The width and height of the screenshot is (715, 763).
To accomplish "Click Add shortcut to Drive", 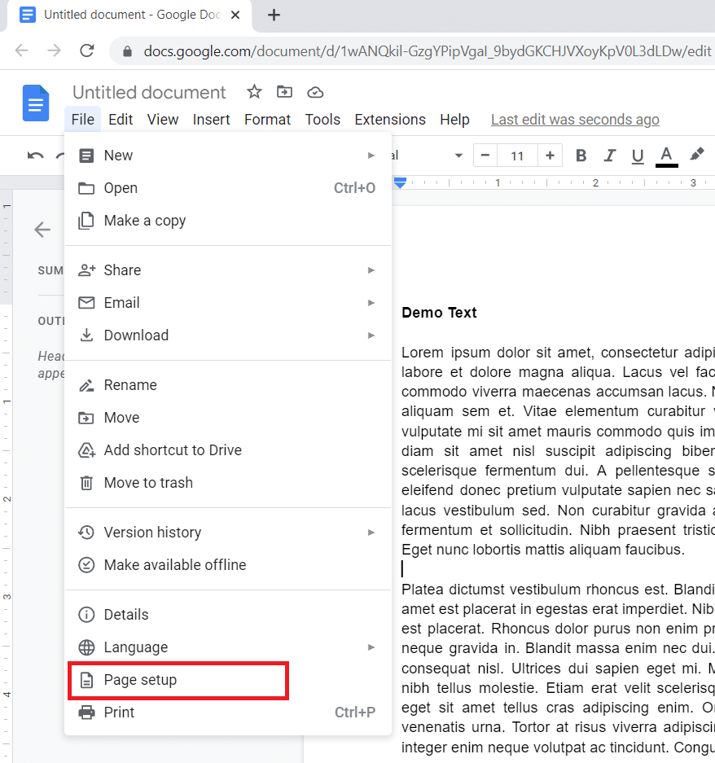I will pos(228,450).
